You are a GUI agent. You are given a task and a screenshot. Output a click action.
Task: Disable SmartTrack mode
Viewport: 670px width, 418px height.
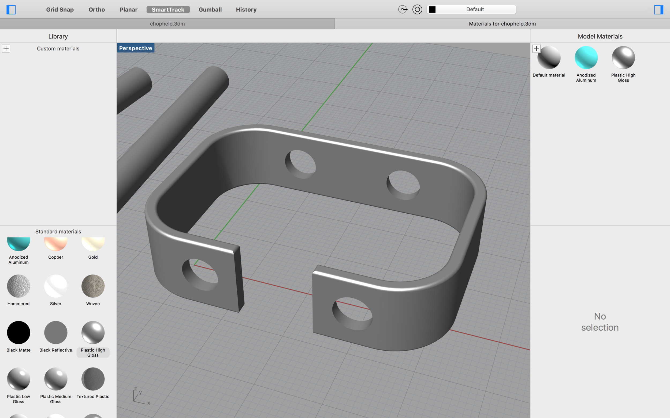coord(168,10)
